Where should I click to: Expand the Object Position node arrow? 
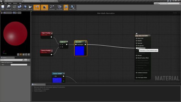tap(52, 33)
